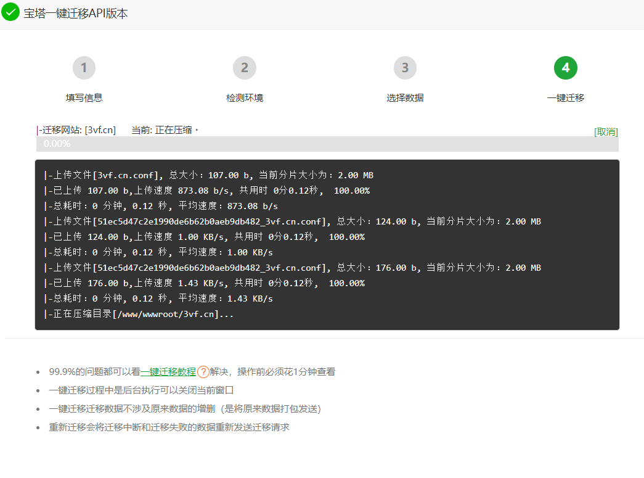This screenshot has width=644, height=478.
Task: Click the 迁移网站 [3vf.cn] status text
Action: (76, 130)
